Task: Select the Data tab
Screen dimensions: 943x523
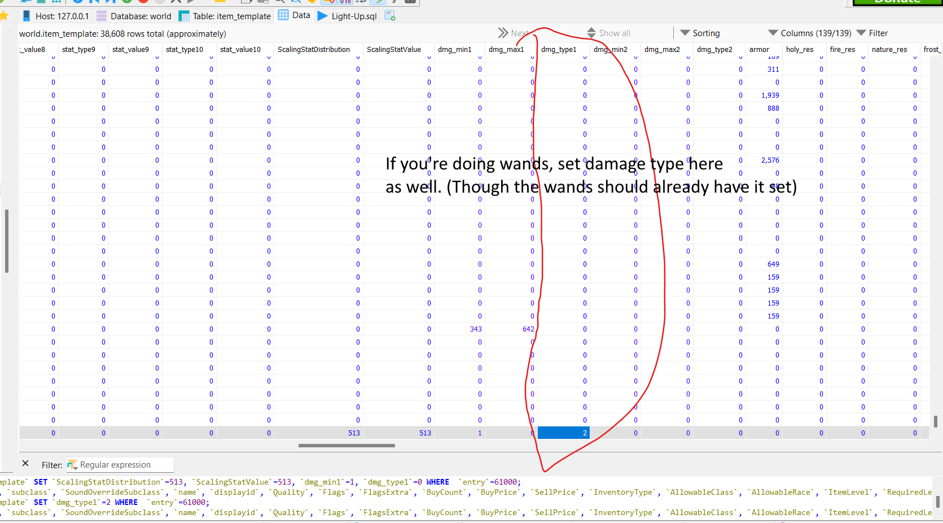Action: coord(295,15)
